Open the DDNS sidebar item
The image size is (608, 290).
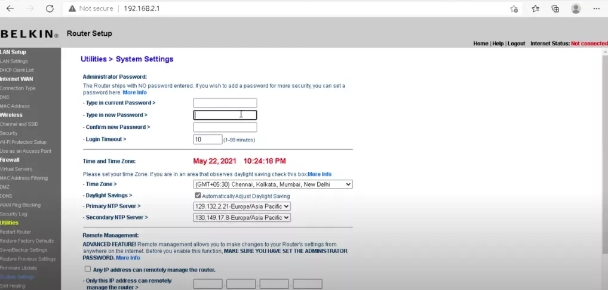coord(6,196)
